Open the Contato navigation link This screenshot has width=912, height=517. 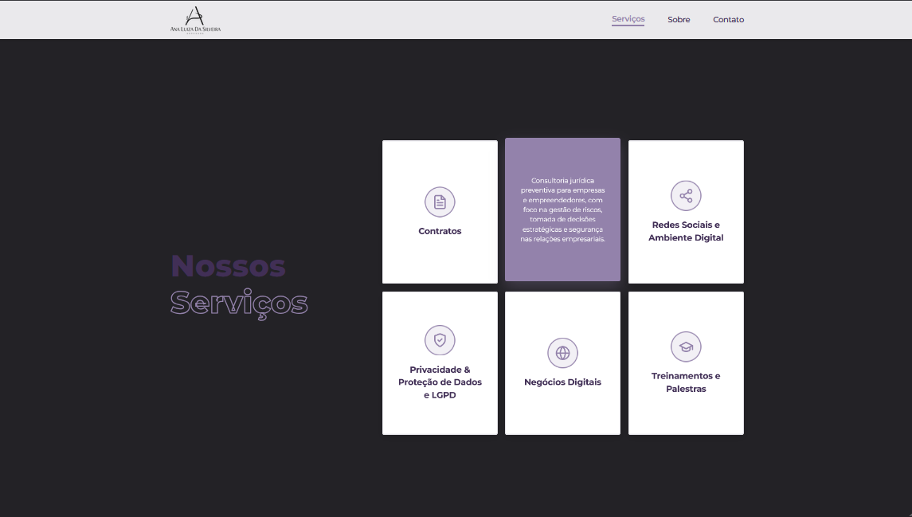(x=728, y=20)
